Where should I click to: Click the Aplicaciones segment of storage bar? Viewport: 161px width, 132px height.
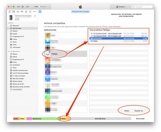[45, 119]
